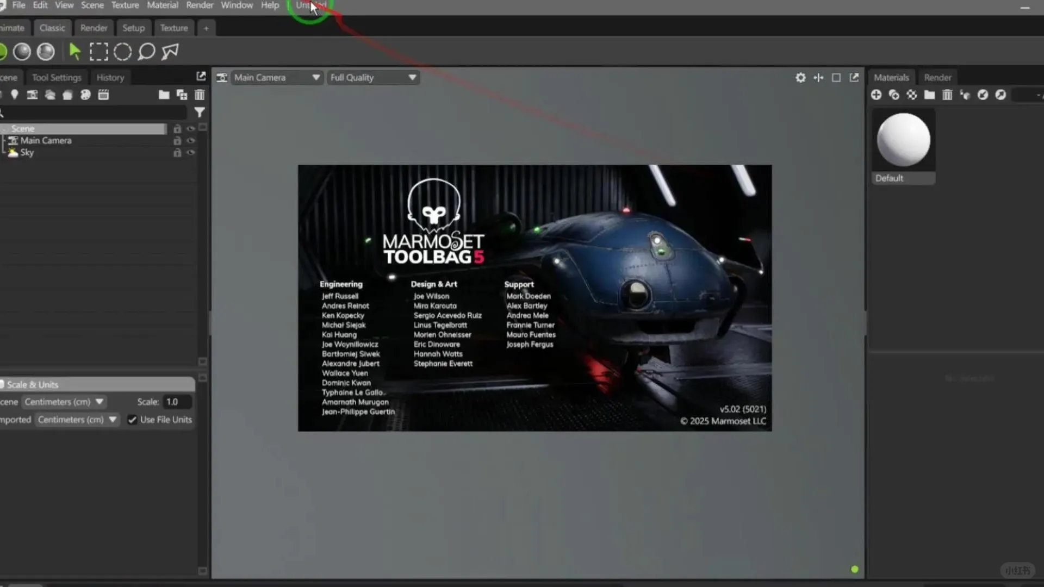1044x587 pixels.
Task: Lock the Main Camera object
Action: point(177,140)
